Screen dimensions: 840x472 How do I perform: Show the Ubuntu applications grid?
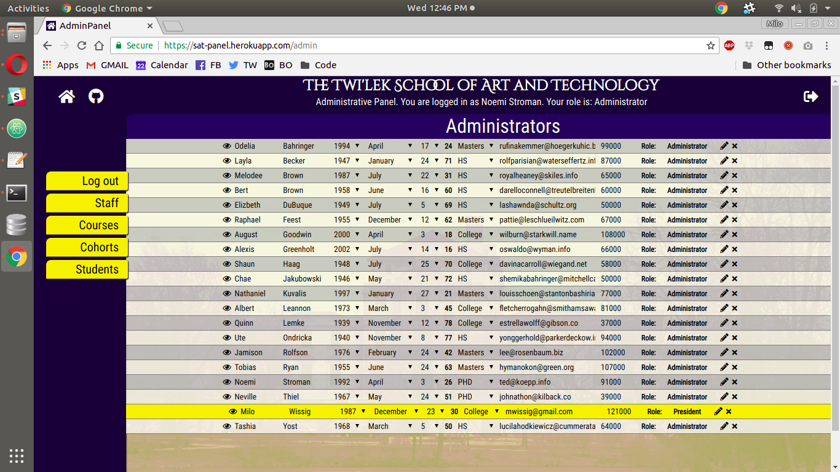pyautogui.click(x=17, y=455)
